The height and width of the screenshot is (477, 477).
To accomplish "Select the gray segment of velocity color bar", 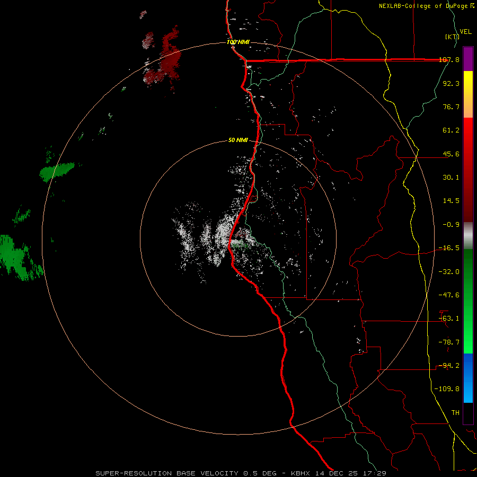I will coord(468,236).
